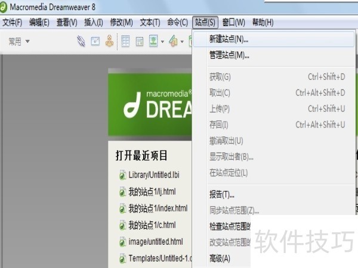Open recent file image/untitled.html

point(156,242)
